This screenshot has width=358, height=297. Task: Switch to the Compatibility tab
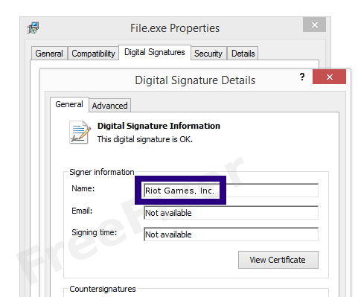click(93, 54)
